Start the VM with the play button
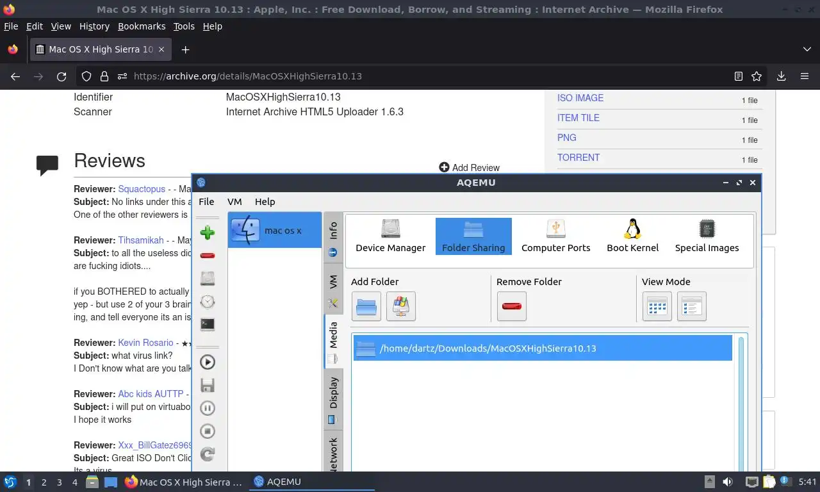Image resolution: width=820 pixels, height=492 pixels. click(207, 362)
